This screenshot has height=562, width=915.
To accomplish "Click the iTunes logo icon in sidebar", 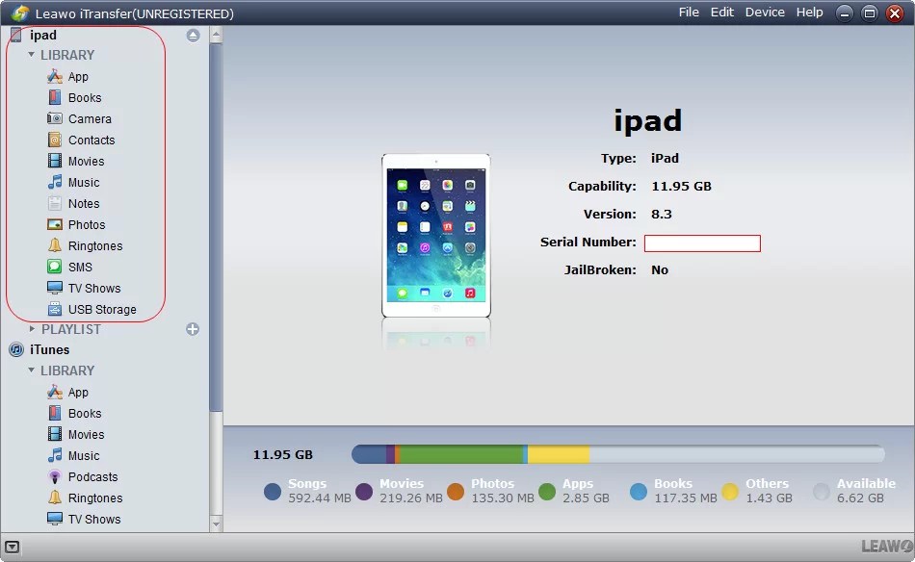I will click(16, 349).
